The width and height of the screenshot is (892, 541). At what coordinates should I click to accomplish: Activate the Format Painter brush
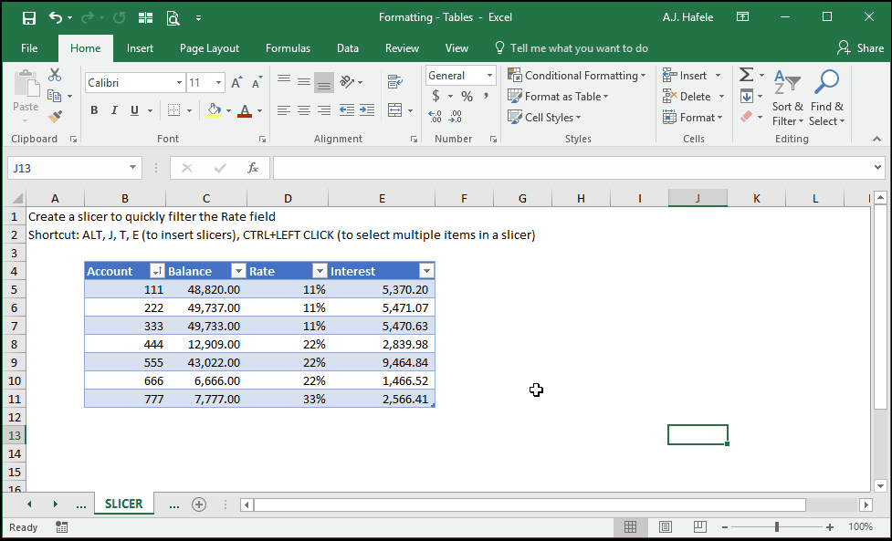pos(55,117)
